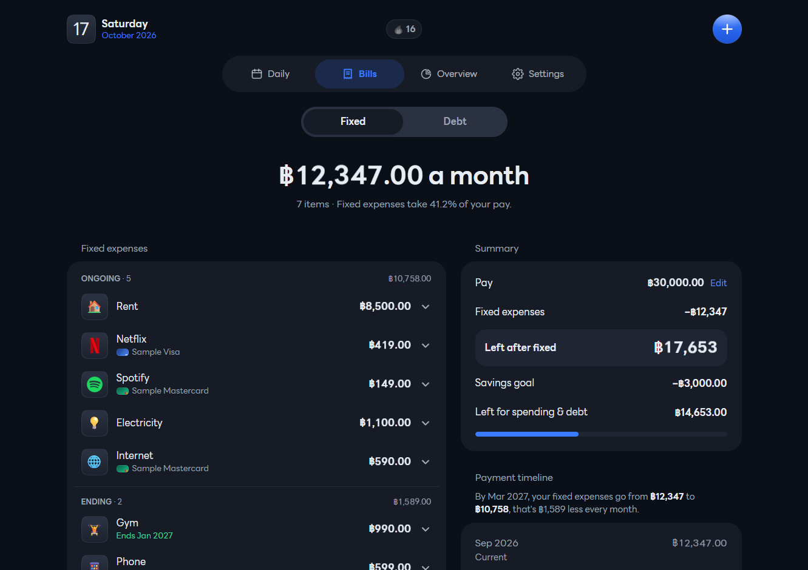808x570 pixels.
Task: Click the ENDING section total ฿1,589.00
Action: tap(412, 502)
